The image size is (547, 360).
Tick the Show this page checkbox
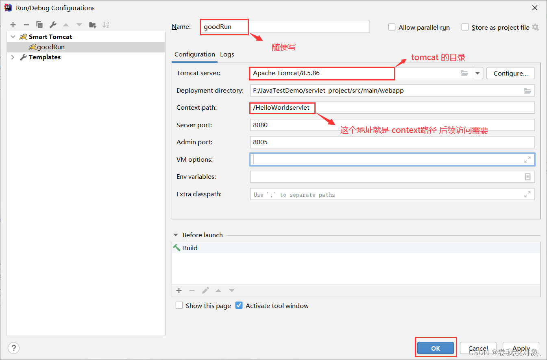click(179, 305)
